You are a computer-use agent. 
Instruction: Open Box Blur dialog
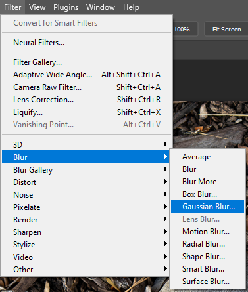[x=207, y=194]
